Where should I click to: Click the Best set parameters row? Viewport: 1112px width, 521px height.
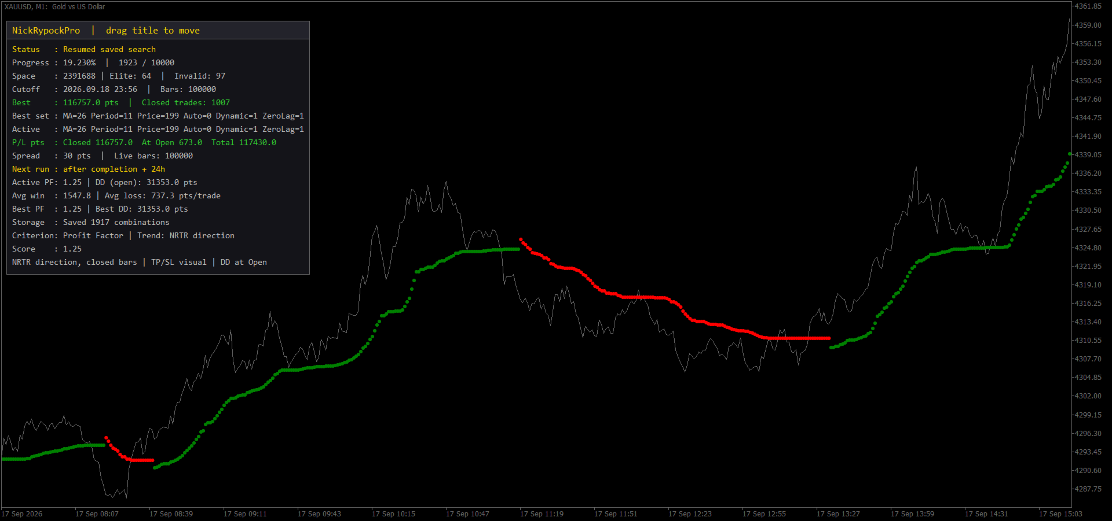tap(158, 116)
